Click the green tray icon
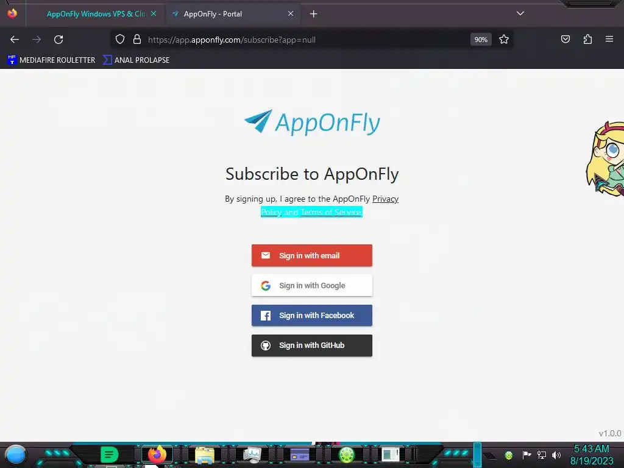Viewport: 624px width, 468px height. click(509, 455)
